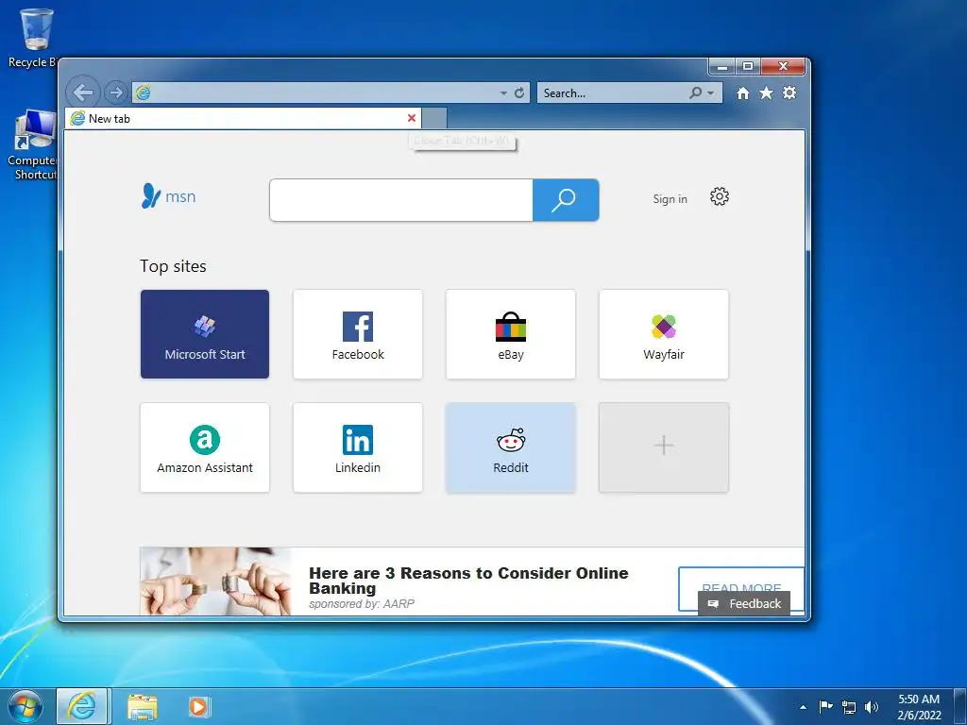Open the Reddit top site tile
Image resolution: width=967 pixels, height=725 pixels.
pos(511,447)
